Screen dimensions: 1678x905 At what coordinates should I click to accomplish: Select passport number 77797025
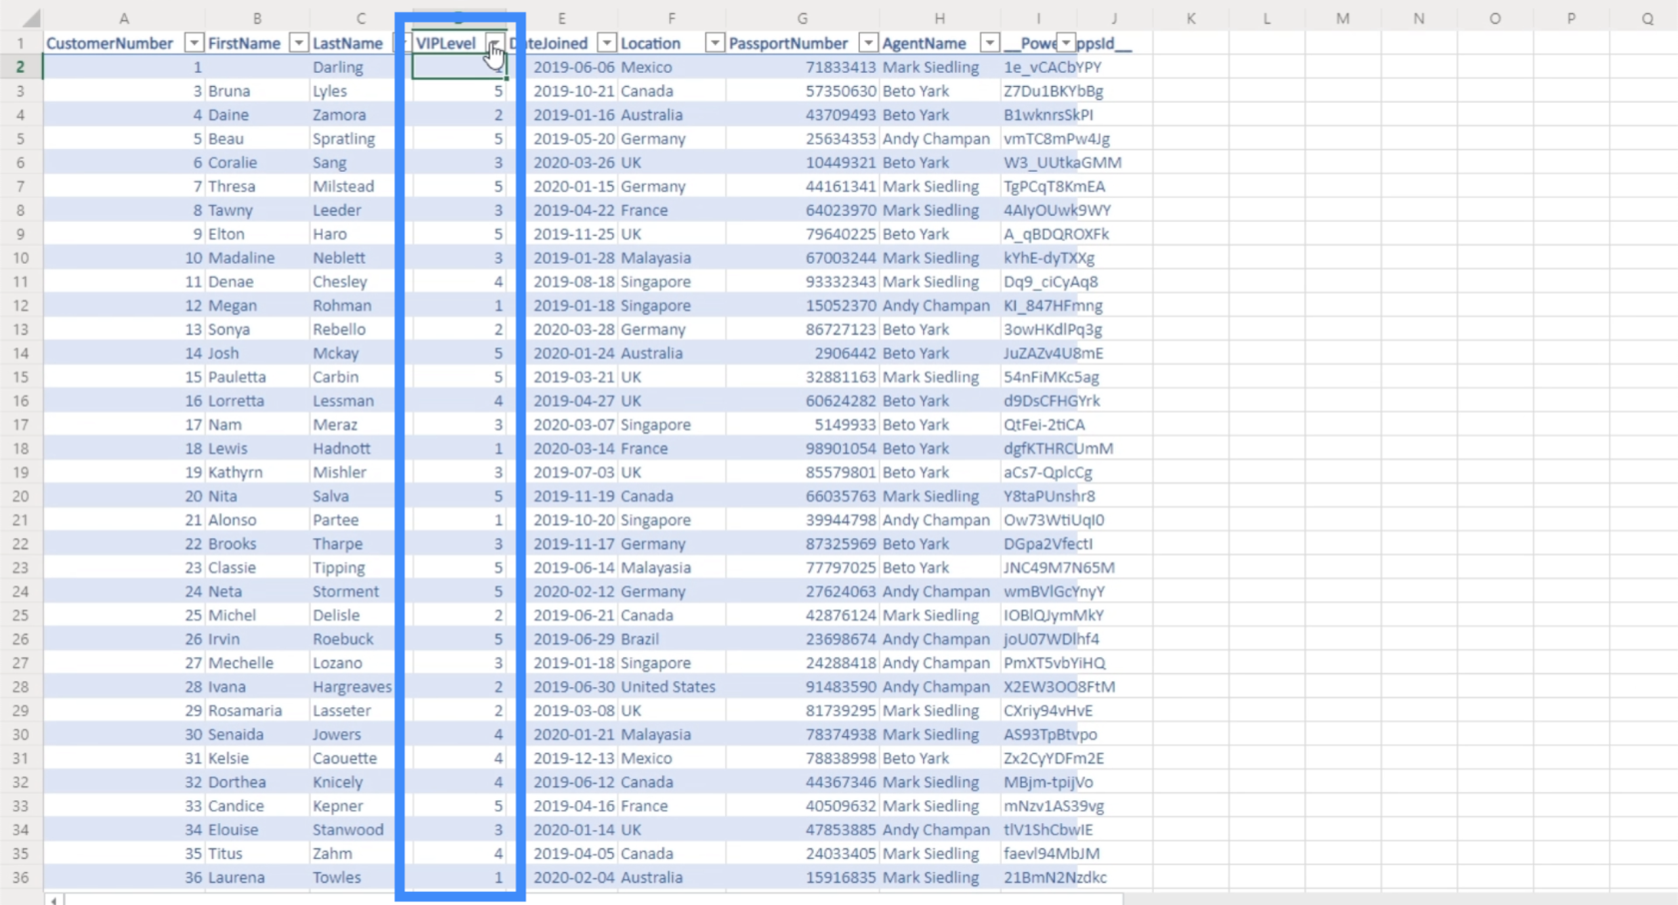(x=802, y=567)
